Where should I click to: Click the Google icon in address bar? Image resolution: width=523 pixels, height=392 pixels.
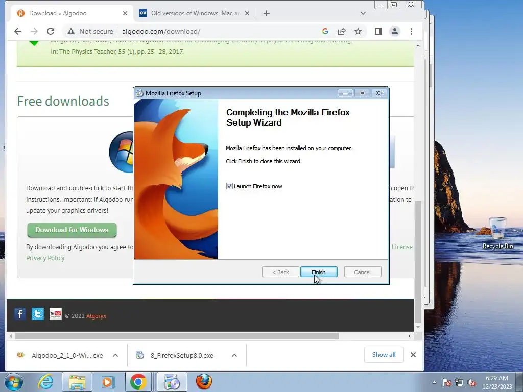coord(325,31)
